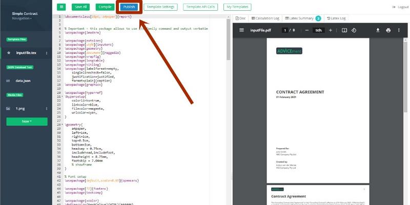This screenshot has height=205, width=410.
Task: Open the Latex Log tab
Action: (336, 18)
